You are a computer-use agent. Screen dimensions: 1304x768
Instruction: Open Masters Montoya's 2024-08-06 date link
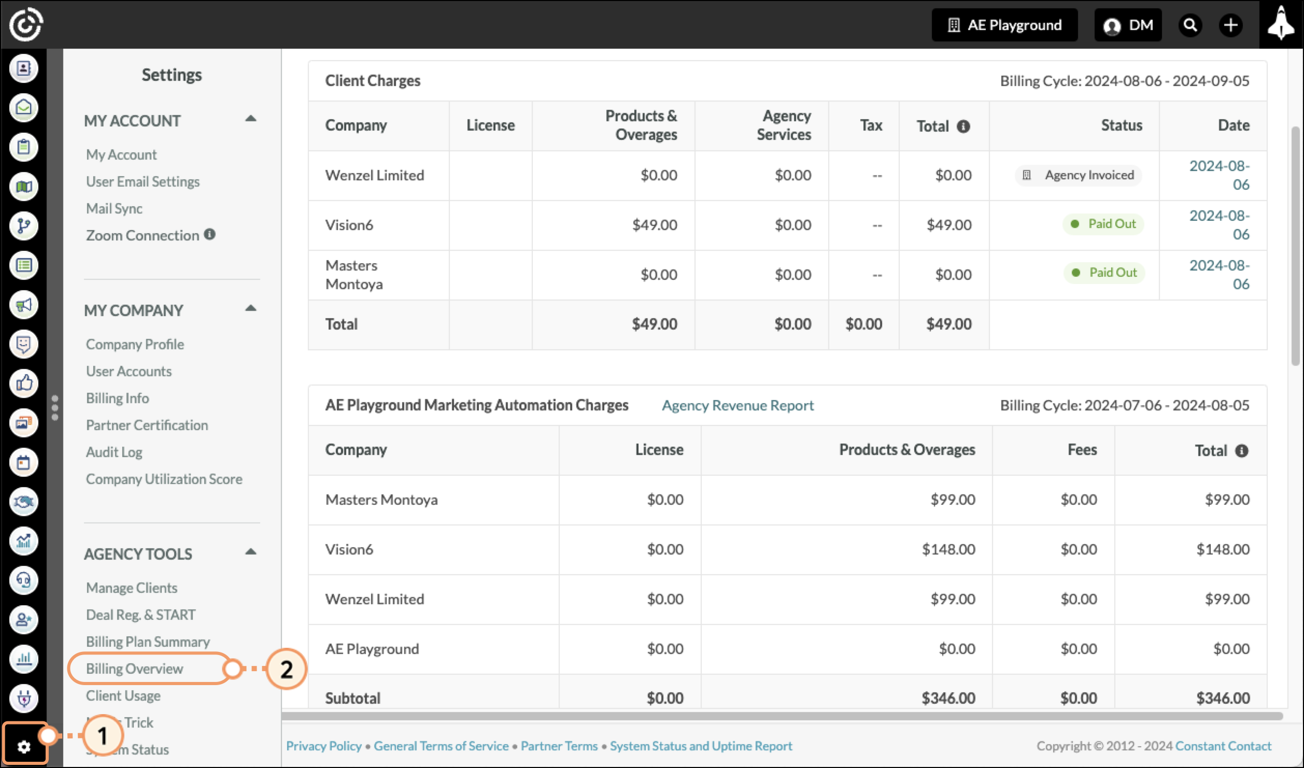click(x=1220, y=275)
